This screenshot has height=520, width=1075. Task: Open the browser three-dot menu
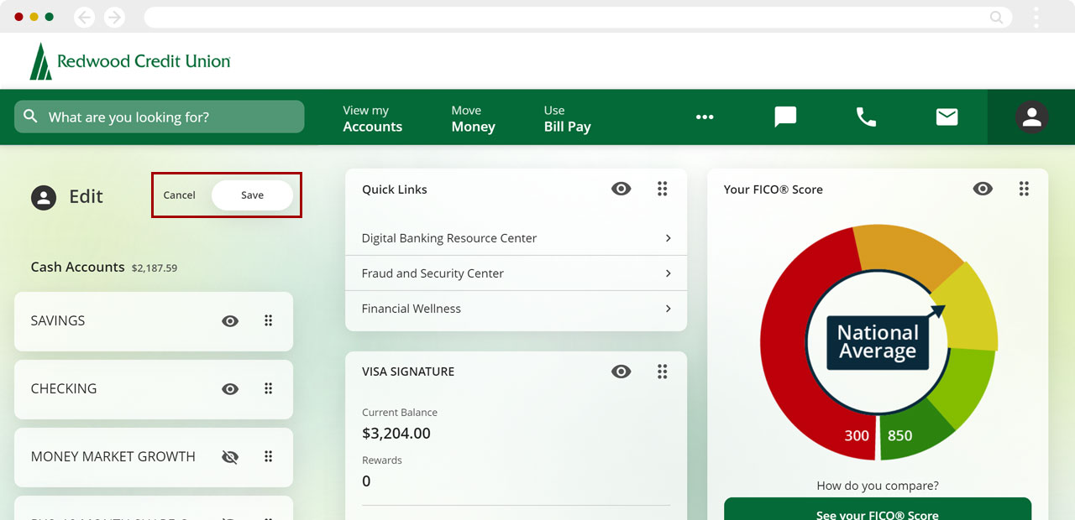[1036, 17]
